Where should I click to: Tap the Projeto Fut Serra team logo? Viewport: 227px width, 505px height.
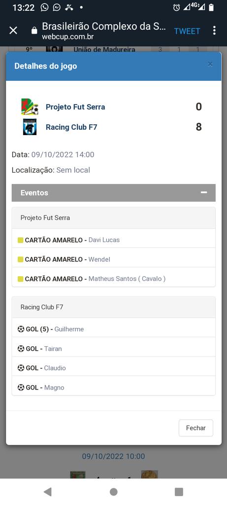(x=30, y=107)
